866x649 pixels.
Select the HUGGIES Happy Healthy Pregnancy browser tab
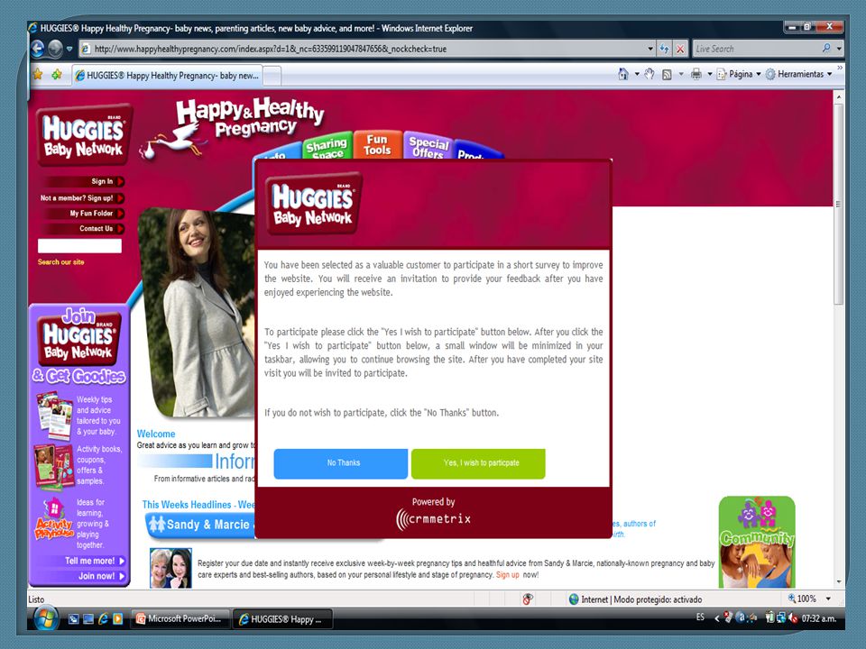pyautogui.click(x=168, y=76)
